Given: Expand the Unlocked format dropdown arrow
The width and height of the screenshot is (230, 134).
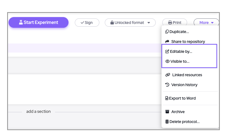Looking at the screenshot, I should click(149, 23).
